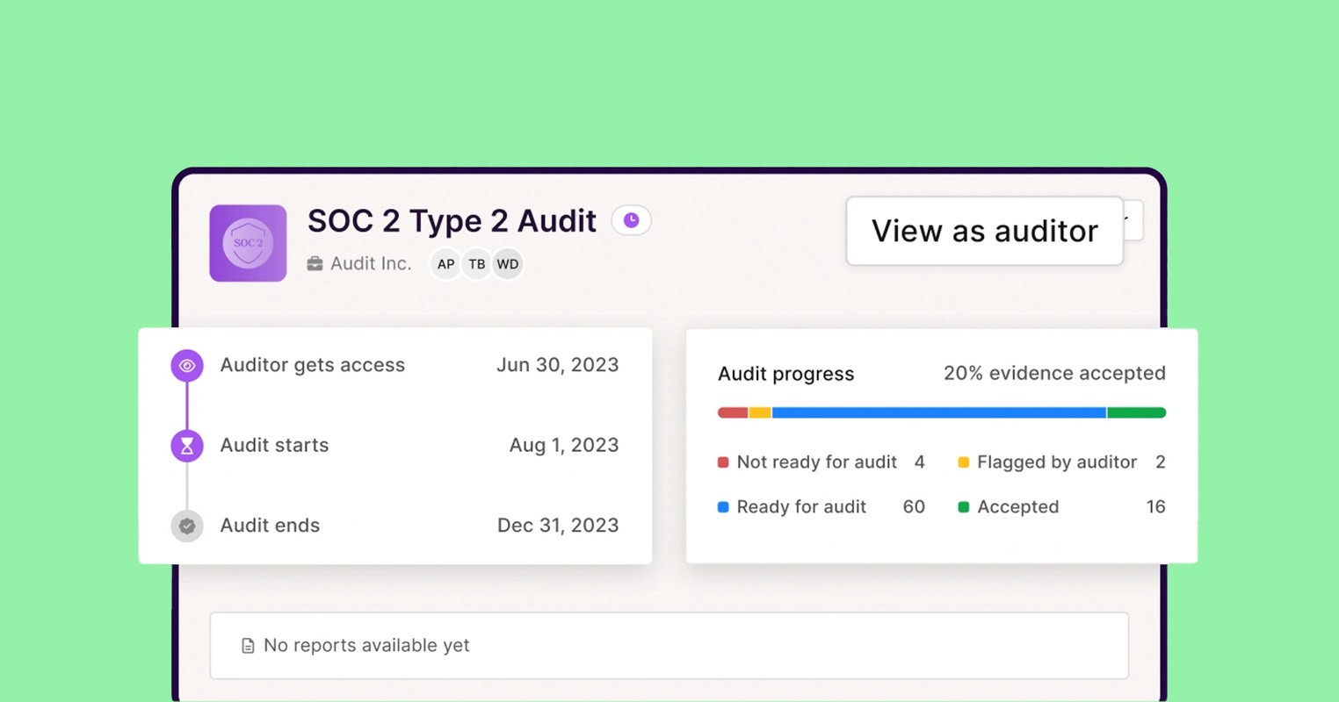Expand the WD avatar to view member details

[508, 263]
